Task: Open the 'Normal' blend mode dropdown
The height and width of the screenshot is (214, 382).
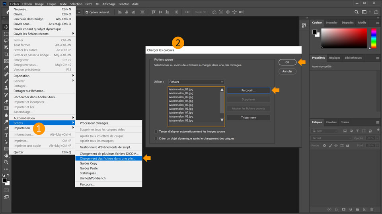Action: click(x=331, y=138)
